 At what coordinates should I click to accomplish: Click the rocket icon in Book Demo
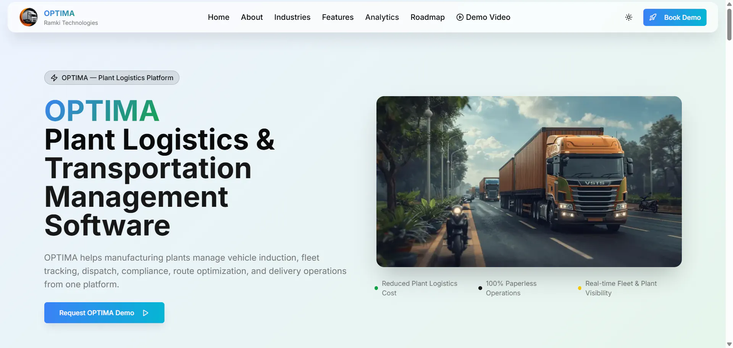coord(653,17)
